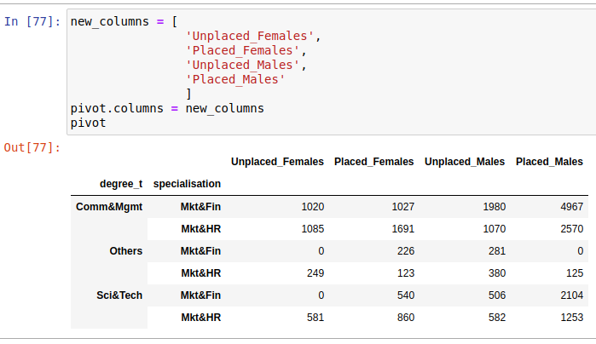The height and width of the screenshot is (344, 596).
Task: Select the Placed_Females column header in table
Action: pos(373,162)
